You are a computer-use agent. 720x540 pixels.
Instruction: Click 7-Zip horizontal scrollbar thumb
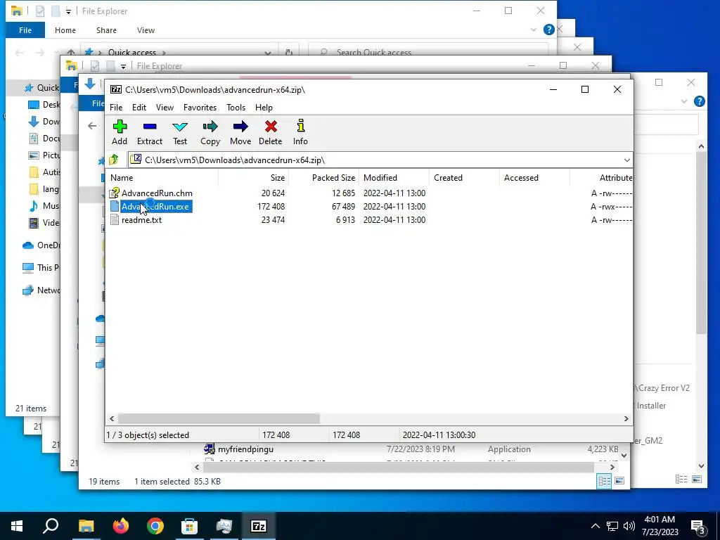click(x=219, y=418)
